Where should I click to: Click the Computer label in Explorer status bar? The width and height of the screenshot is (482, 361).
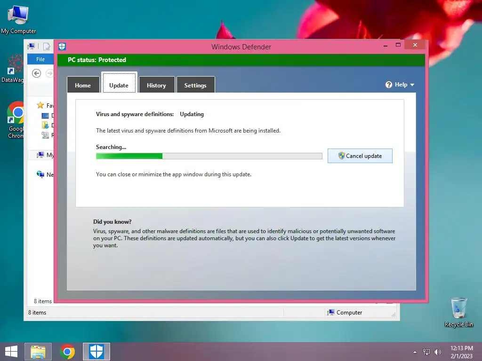(x=349, y=313)
